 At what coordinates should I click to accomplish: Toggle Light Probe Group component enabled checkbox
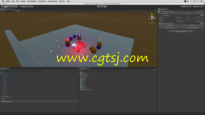click(162, 24)
